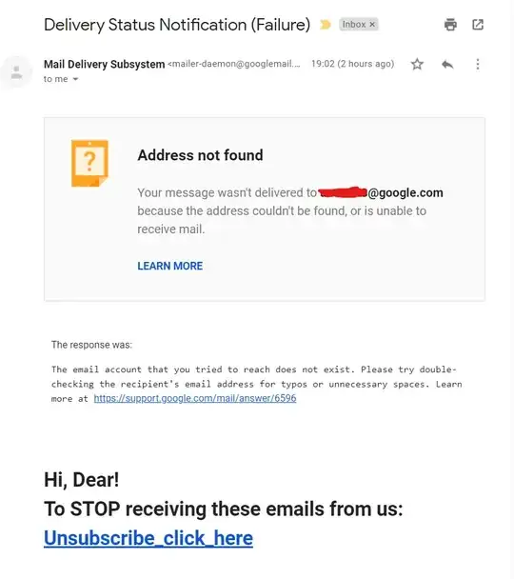Click the Unsubscribe_click_here link
Viewport: 514px width, 579px height.
coord(148,538)
